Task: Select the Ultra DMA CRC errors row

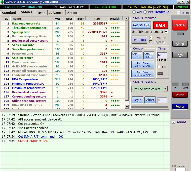Action: pos(63,105)
